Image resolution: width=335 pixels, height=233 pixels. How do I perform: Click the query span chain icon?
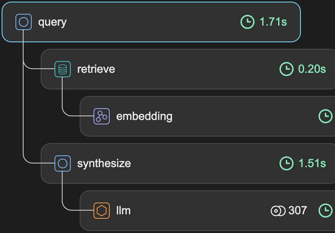coord(24,22)
